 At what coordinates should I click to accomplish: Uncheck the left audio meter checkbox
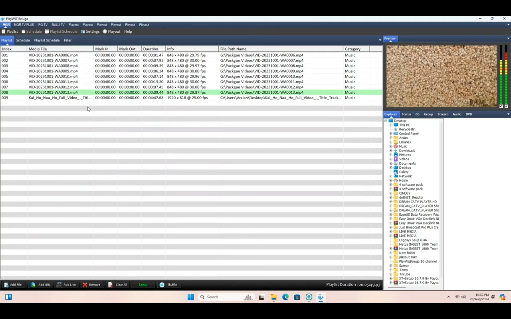tap(501, 106)
